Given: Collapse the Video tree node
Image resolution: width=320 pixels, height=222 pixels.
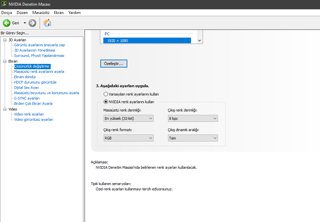Looking at the screenshot, I should point(5,109).
